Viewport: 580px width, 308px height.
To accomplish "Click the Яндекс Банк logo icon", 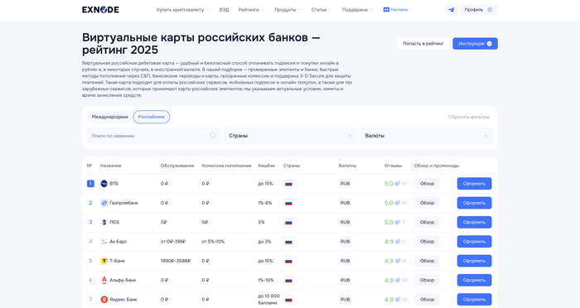I will click(104, 300).
